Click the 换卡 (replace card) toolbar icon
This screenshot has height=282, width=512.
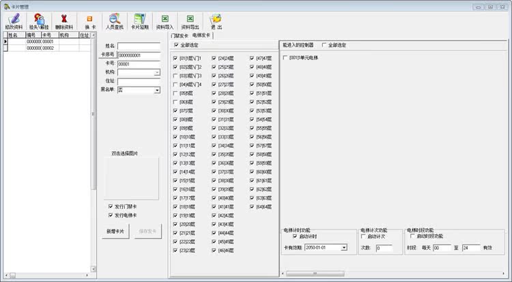[x=90, y=22]
